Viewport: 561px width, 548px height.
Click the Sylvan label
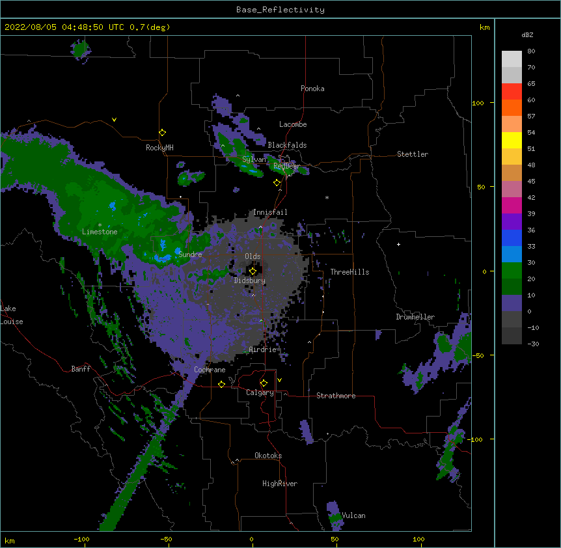(x=254, y=159)
